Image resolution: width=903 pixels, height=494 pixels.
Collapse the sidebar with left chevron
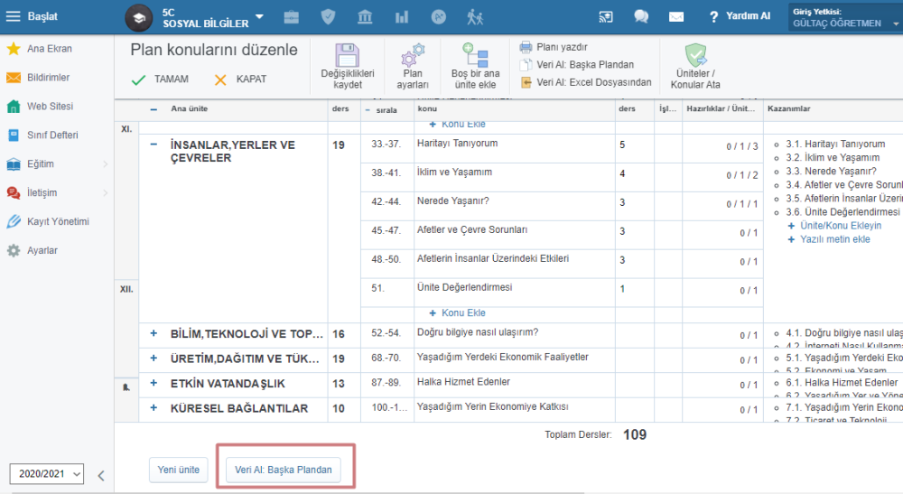(x=101, y=475)
